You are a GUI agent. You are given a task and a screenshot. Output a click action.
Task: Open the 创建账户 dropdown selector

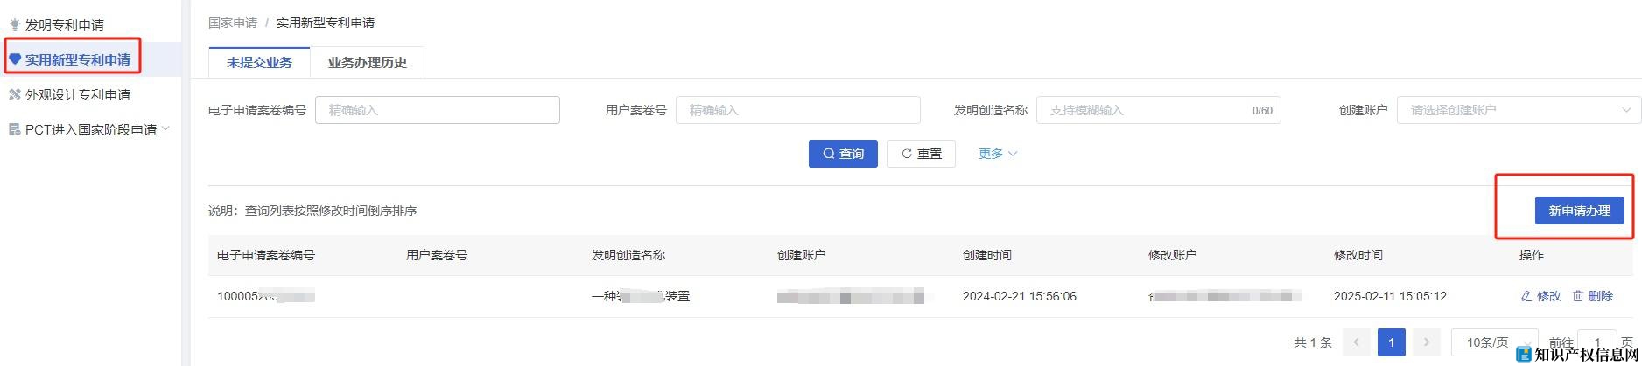click(1518, 110)
